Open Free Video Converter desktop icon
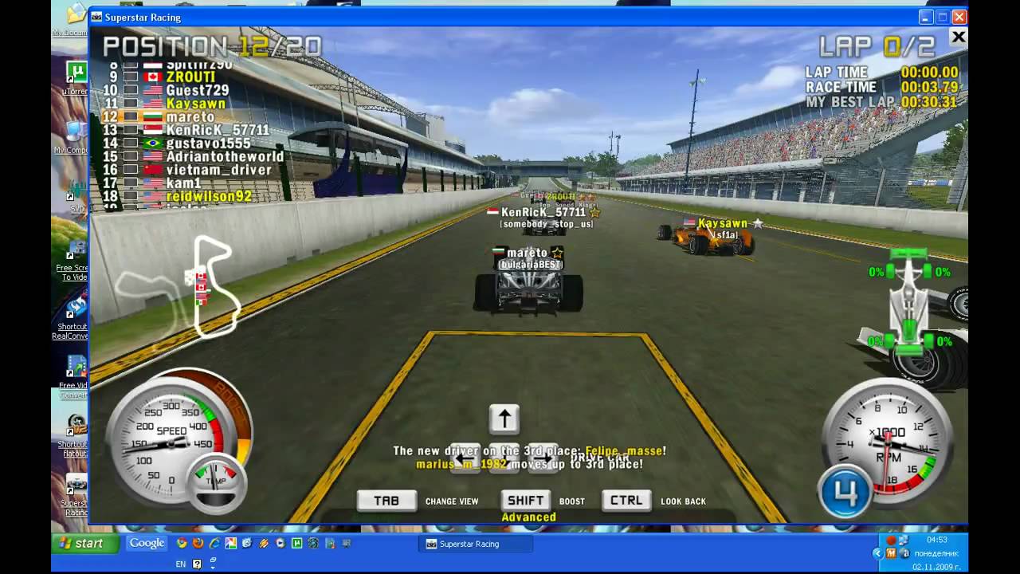The image size is (1020, 574). (73, 376)
